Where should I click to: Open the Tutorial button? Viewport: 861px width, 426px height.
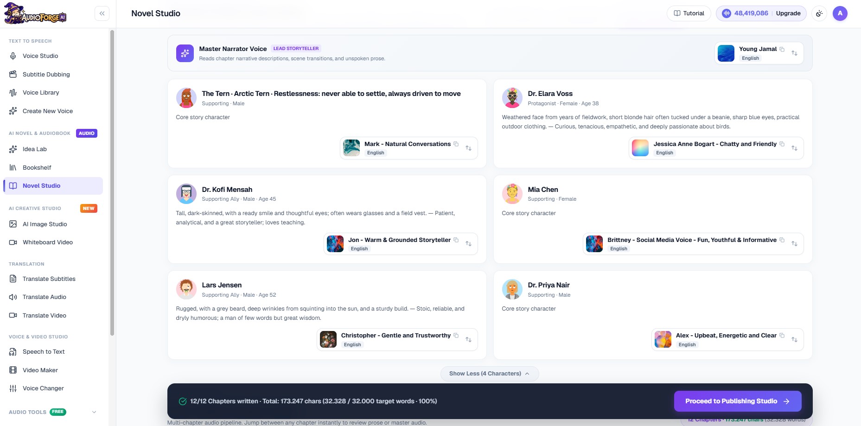click(689, 13)
